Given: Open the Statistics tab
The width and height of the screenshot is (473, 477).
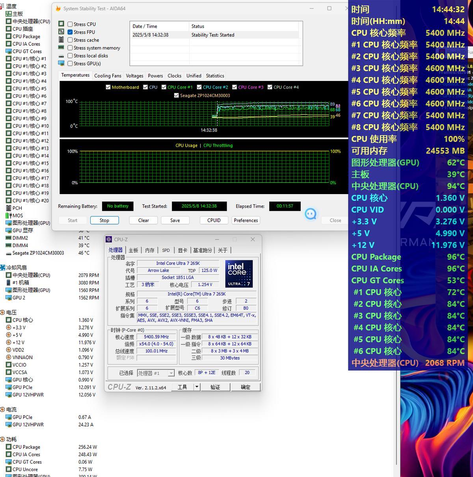Looking at the screenshot, I should coord(215,76).
